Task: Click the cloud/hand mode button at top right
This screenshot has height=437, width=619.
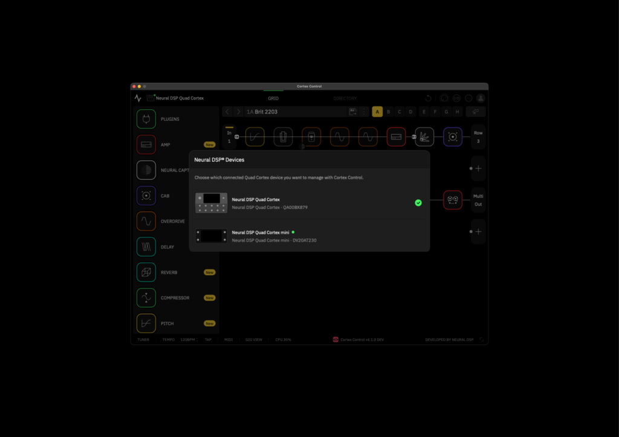Action: [x=475, y=112]
